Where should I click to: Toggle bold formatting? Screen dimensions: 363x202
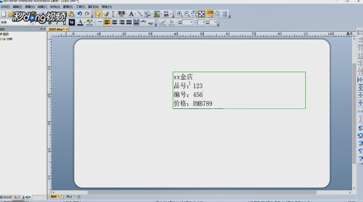point(50,23)
